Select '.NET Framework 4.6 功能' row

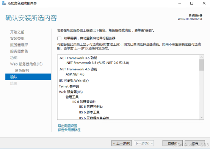pos(78,69)
